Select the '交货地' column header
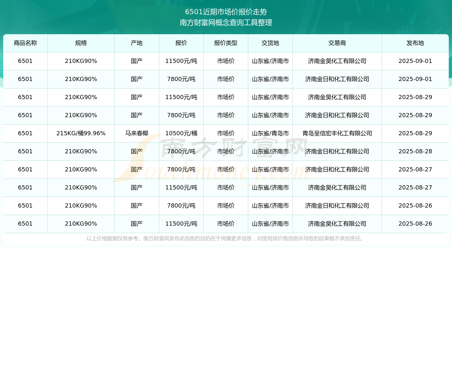This screenshot has width=452, height=389. (x=271, y=43)
